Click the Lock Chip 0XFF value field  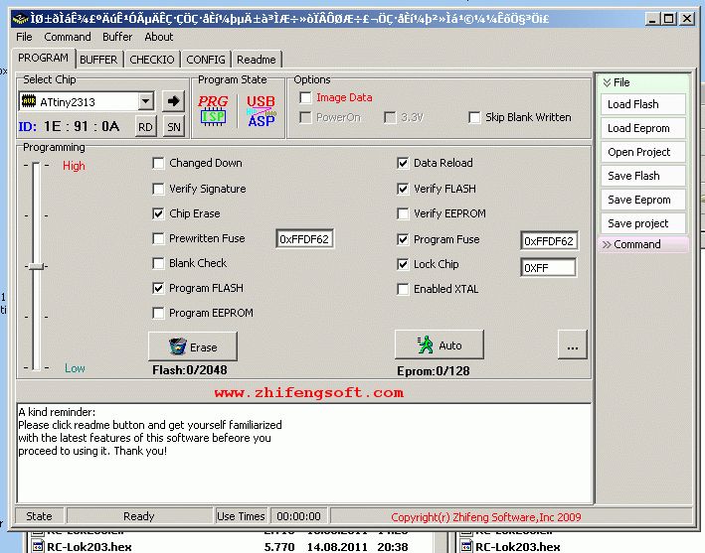click(x=548, y=268)
